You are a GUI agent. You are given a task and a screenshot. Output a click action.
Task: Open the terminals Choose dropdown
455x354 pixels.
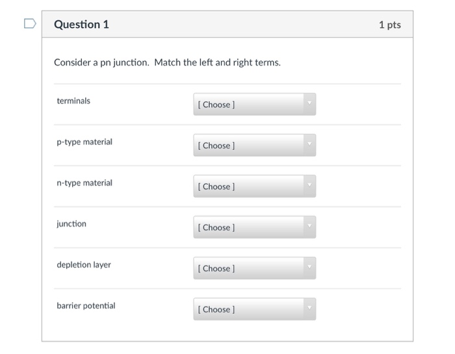[x=255, y=104]
